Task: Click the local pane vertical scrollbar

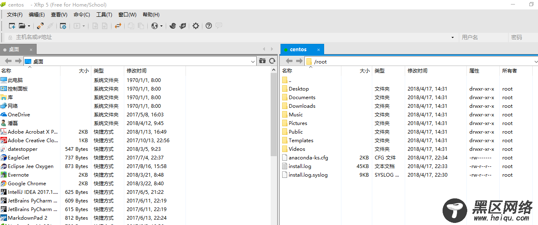Action: pyautogui.click(x=274, y=115)
